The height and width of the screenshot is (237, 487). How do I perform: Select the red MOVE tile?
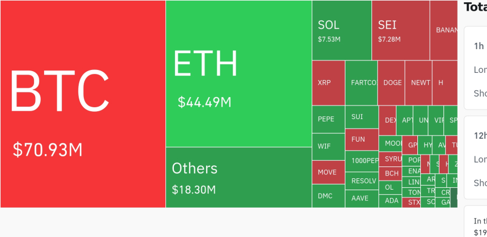tap(328, 172)
